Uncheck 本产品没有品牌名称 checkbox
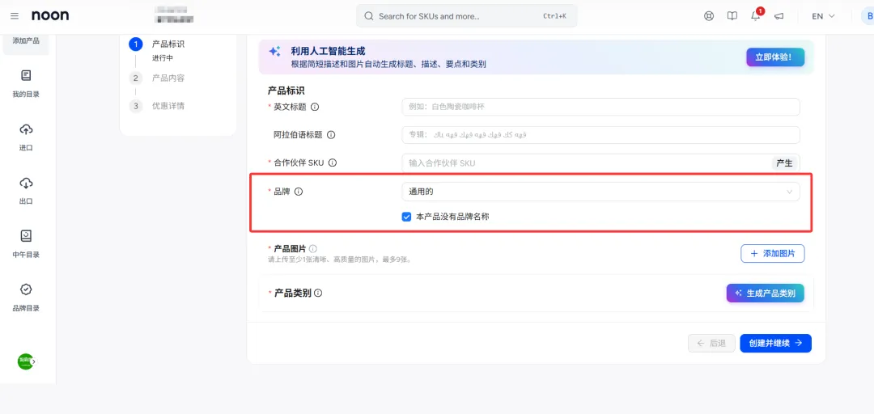Viewport: 874px width, 414px height. [x=406, y=217]
